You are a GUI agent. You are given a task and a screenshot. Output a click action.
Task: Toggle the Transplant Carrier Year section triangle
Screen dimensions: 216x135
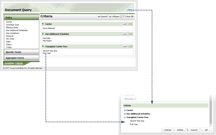pos(43,46)
